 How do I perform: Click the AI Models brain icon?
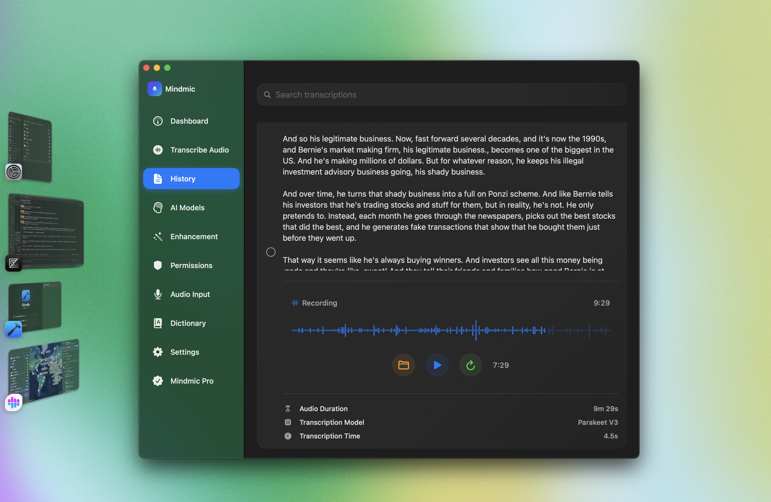pos(158,207)
